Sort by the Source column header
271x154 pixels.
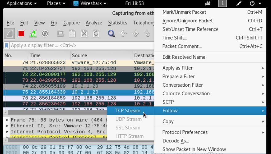tap(102, 55)
